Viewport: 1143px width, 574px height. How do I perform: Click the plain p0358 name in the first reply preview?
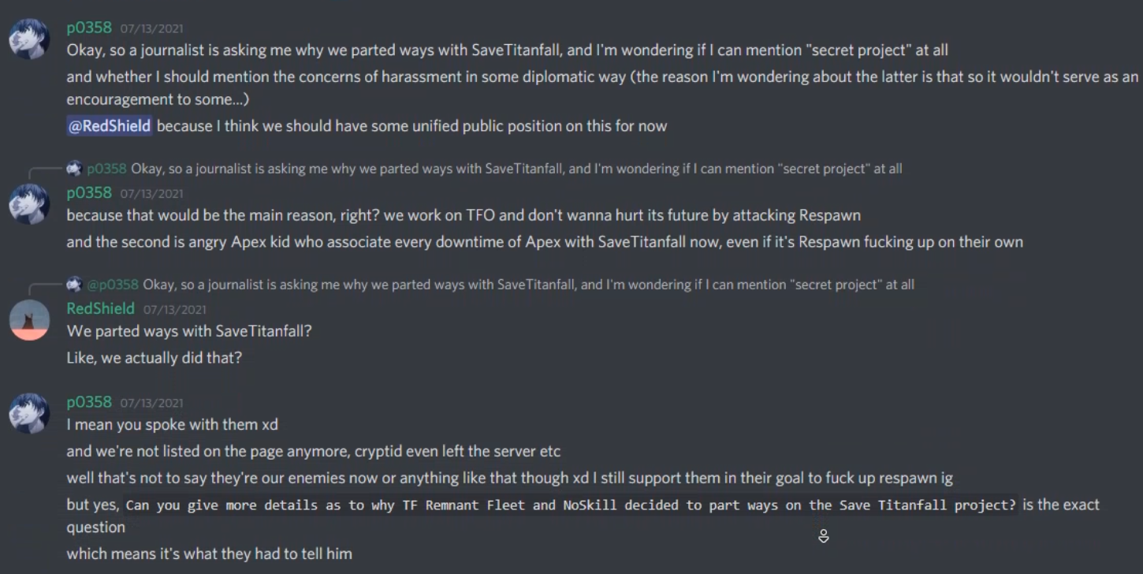pyautogui.click(x=106, y=169)
